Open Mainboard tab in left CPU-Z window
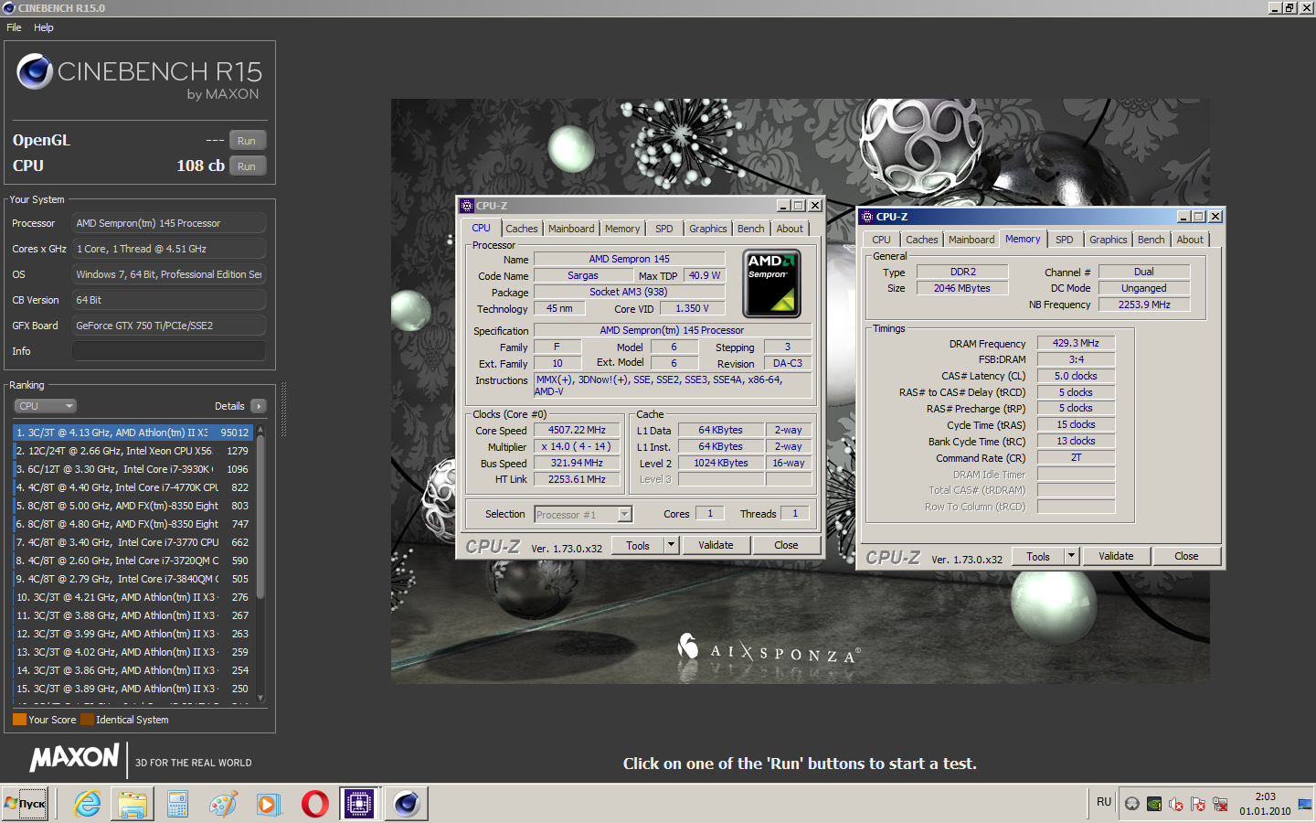Screen dimensions: 1316x823 coord(571,229)
